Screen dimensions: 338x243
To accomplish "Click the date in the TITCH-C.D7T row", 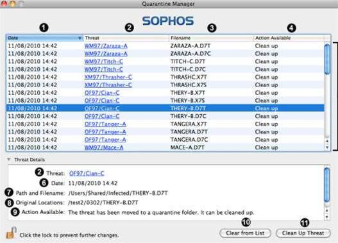I will pos(32,62).
